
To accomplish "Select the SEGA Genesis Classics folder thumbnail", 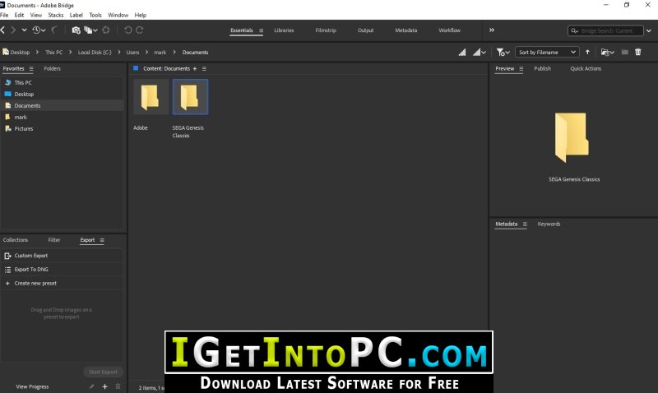I will [x=190, y=97].
